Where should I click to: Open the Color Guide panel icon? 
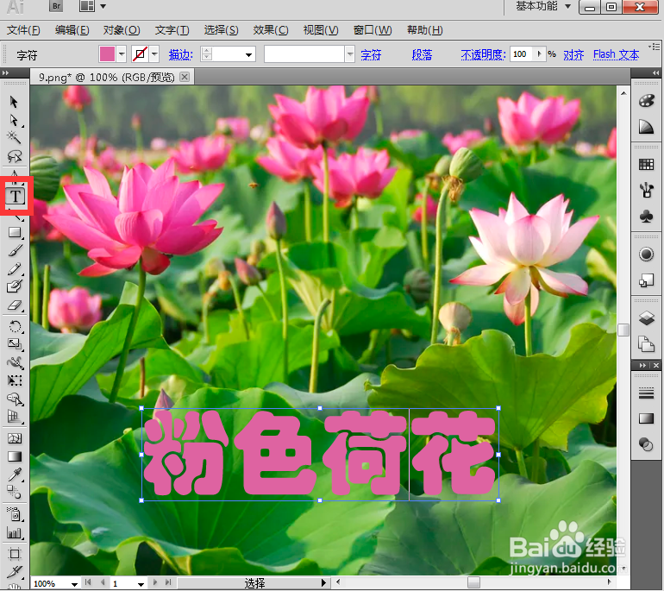click(x=646, y=126)
